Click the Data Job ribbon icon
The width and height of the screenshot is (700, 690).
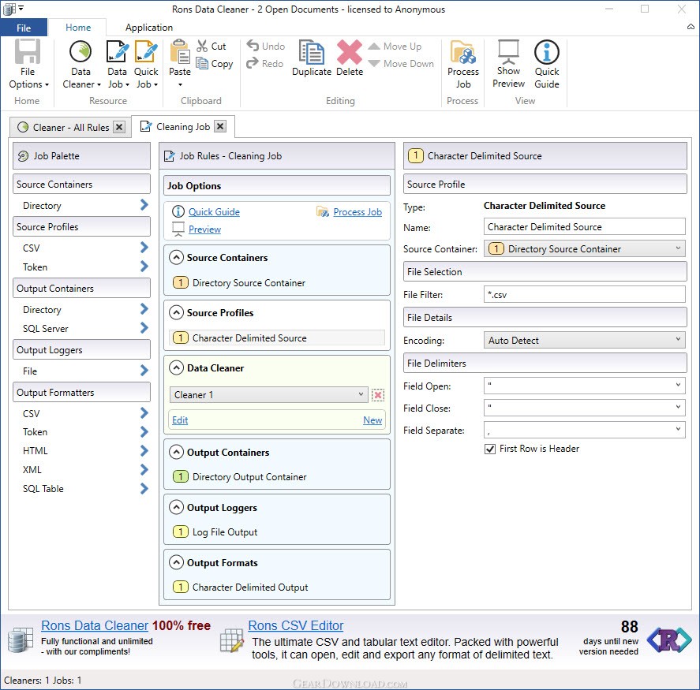(x=118, y=64)
